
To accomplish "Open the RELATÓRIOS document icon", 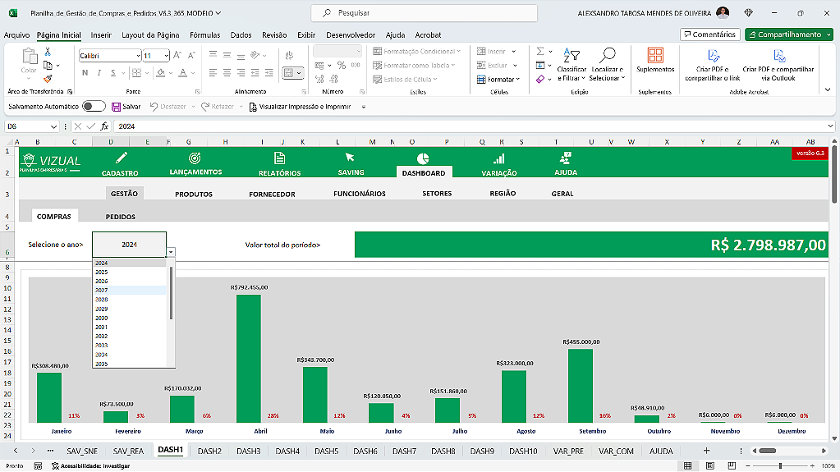I will 279,158.
